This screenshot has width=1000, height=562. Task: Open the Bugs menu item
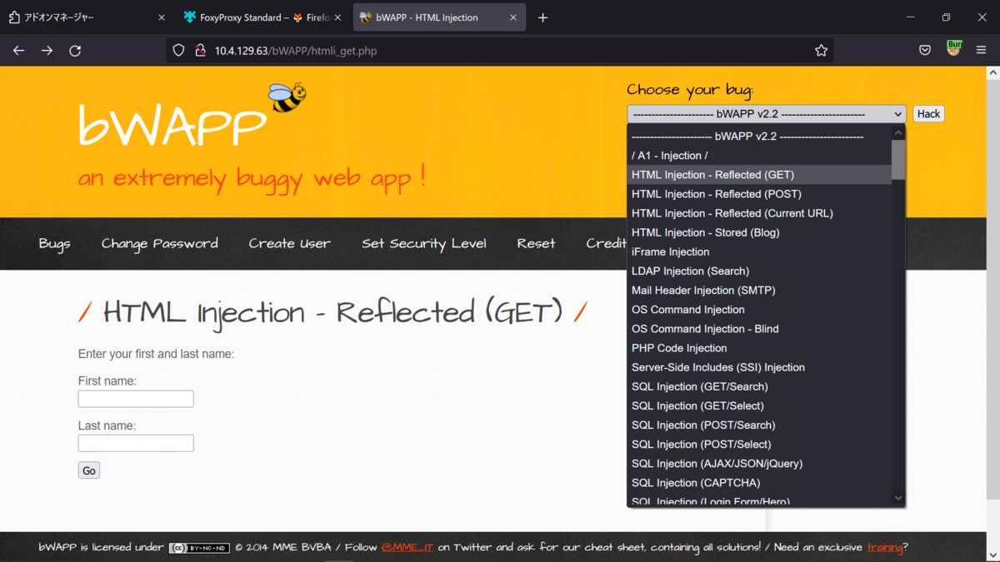click(54, 243)
